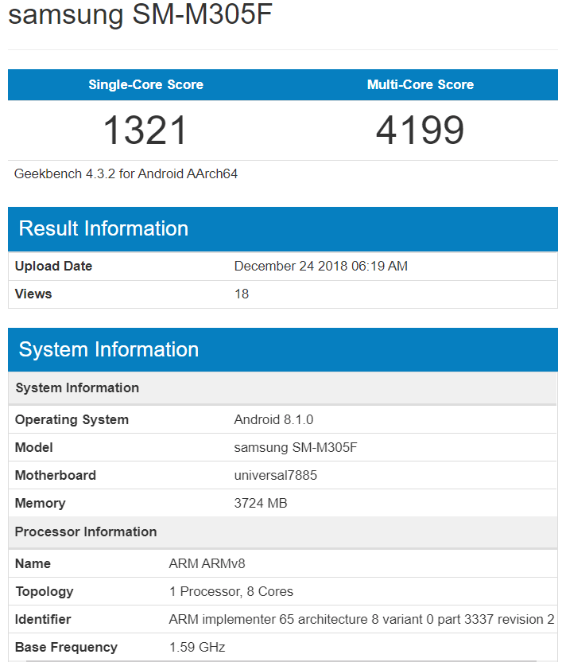Click the Identifier label
The height and width of the screenshot is (662, 562).
pyautogui.click(x=43, y=619)
